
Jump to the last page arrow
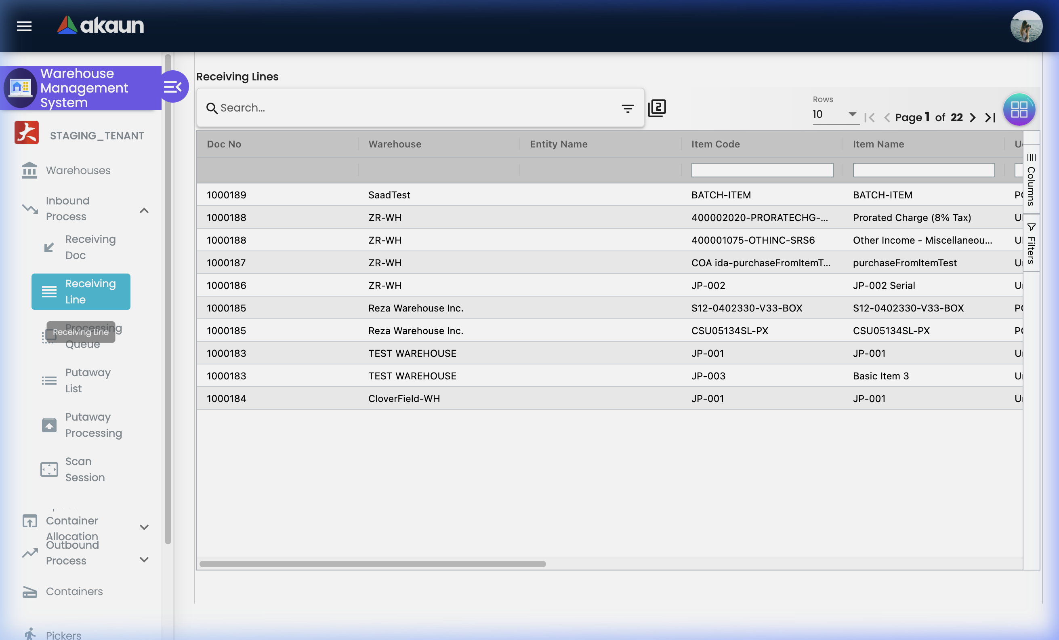(x=990, y=117)
